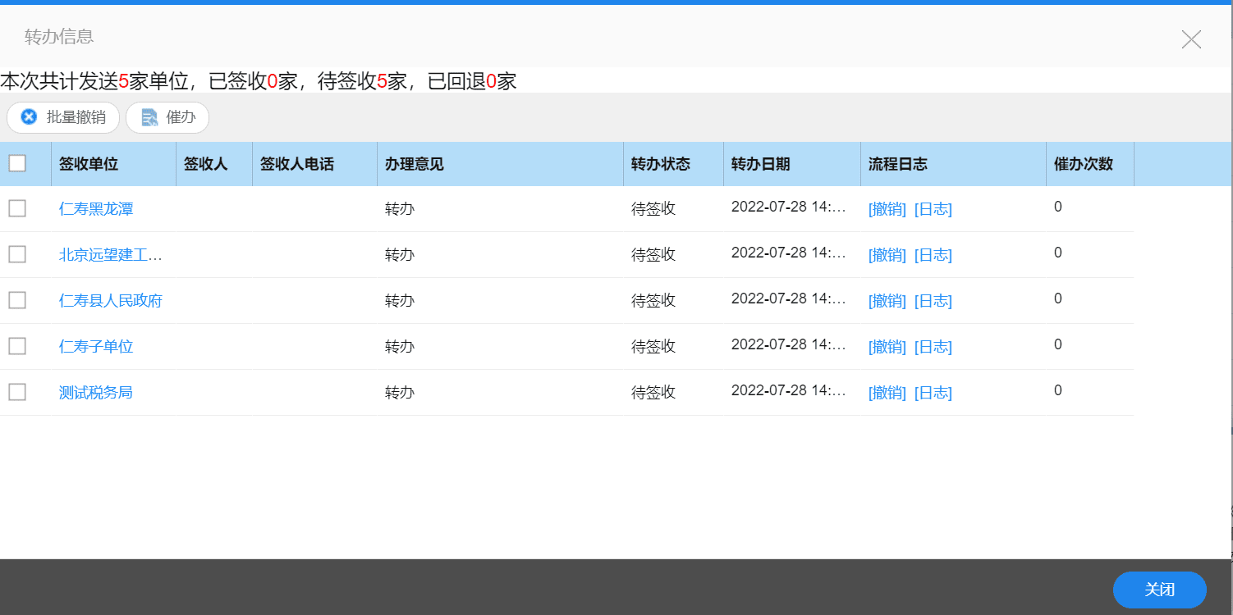Check the checkbox for 仁寿县人民政府 row
1233x615 pixels.
[17, 300]
